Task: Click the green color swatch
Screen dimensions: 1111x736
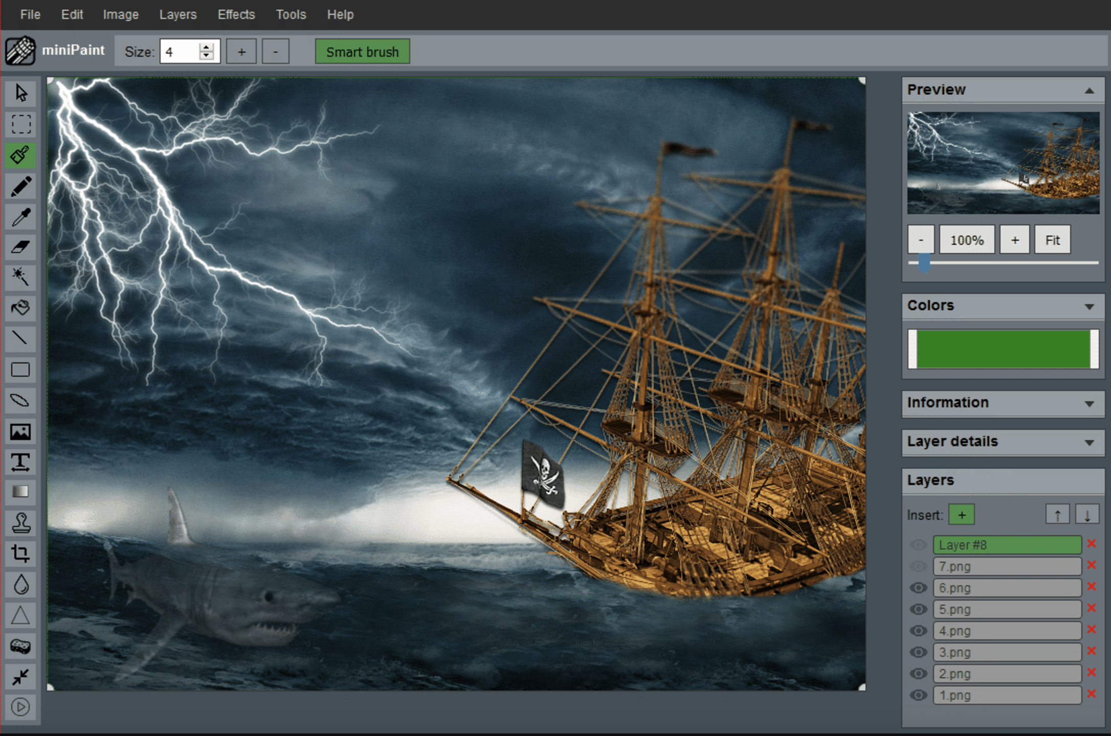Action: pos(1003,349)
